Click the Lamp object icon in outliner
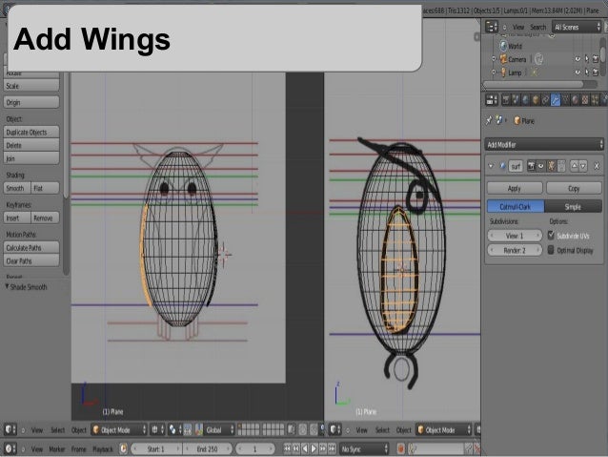 point(503,73)
